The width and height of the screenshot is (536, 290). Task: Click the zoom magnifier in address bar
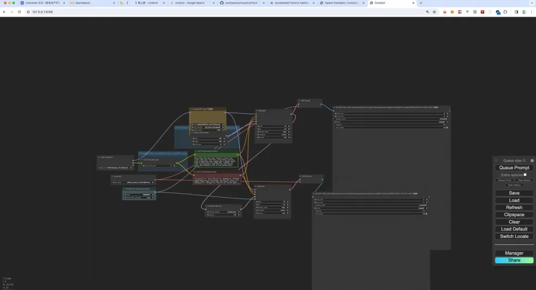point(427,12)
